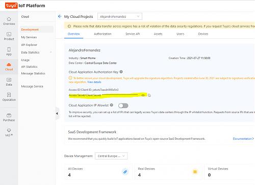Switch to the Users tab
The image size is (255, 185).
(181, 34)
